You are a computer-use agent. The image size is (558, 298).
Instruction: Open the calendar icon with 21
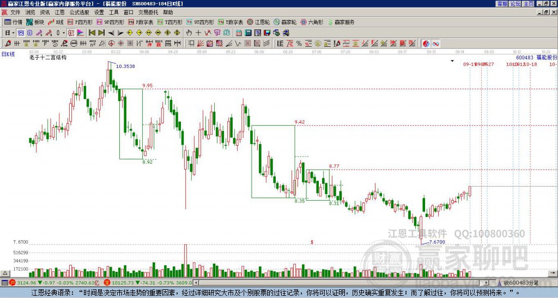click(x=239, y=33)
